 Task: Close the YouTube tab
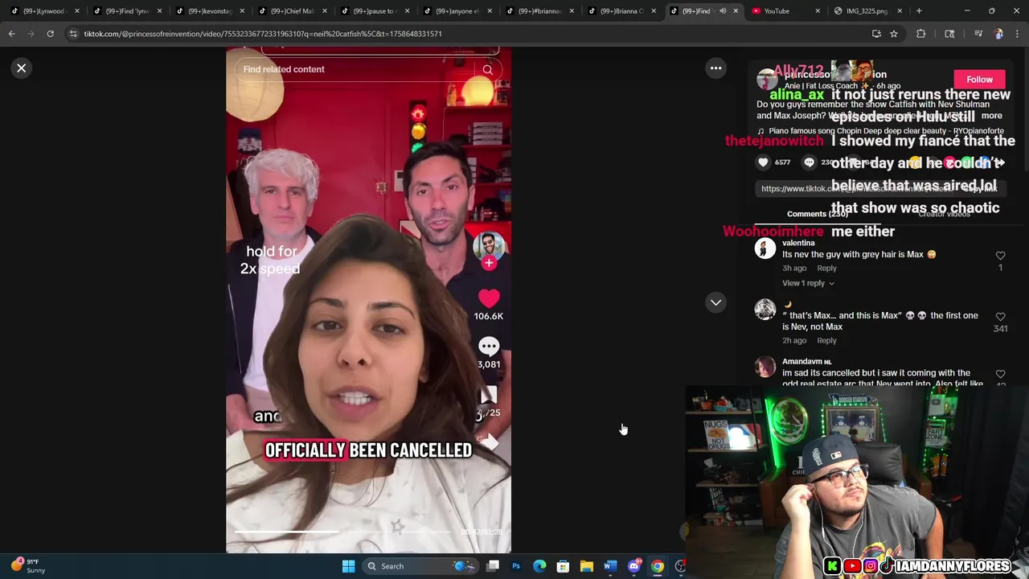click(x=818, y=11)
